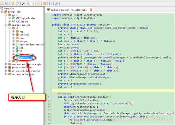Image resolution: width=175 pixels, height=125 pixels.
Task: Expand the v8 package
Action: point(9,61)
